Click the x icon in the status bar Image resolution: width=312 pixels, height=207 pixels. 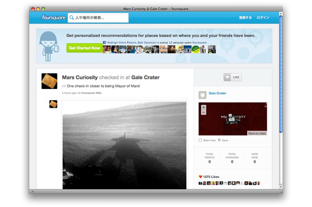[x=33, y=191]
